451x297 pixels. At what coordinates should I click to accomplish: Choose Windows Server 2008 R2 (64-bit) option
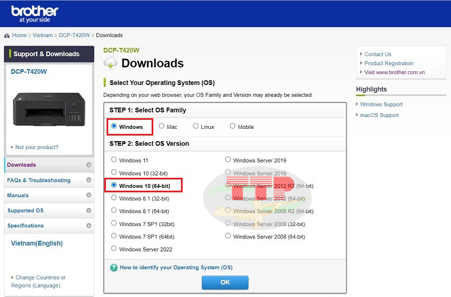(228, 210)
